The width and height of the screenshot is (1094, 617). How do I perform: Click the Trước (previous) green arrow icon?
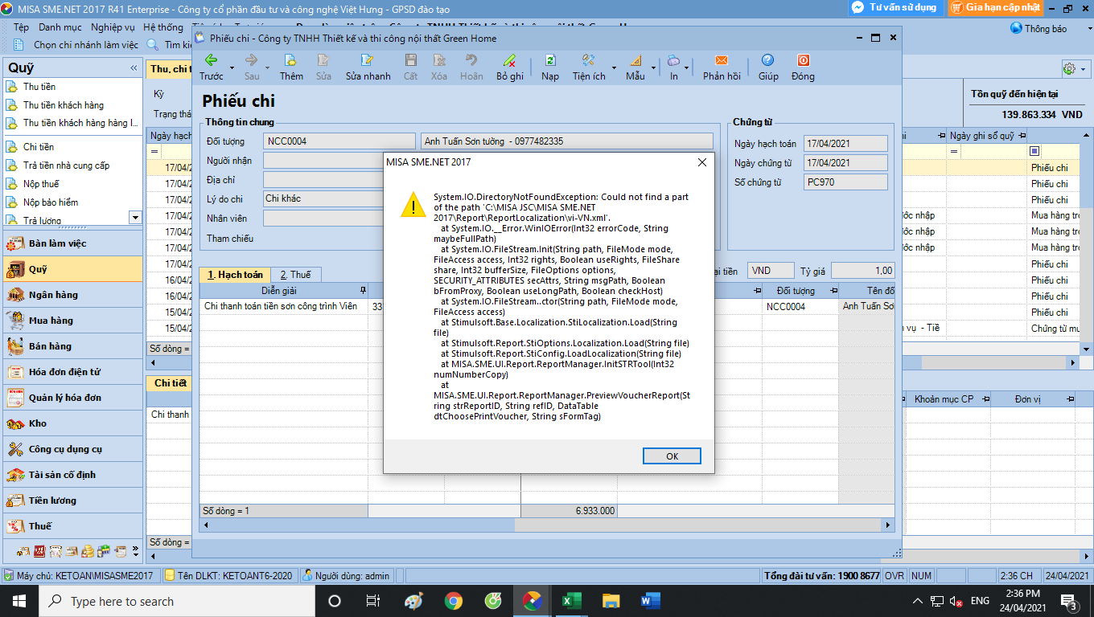point(211,60)
